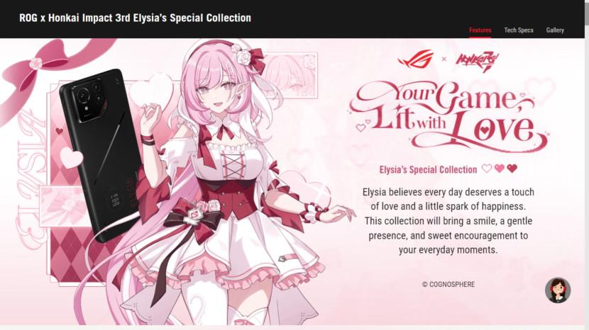Switch to the Tech Specs tab
The height and width of the screenshot is (330, 589).
tap(518, 30)
